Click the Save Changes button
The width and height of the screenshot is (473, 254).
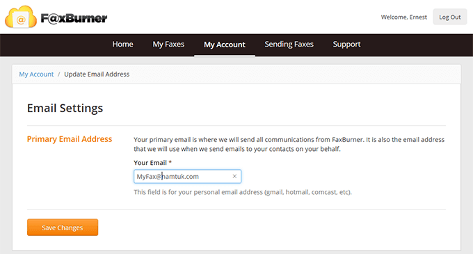[63, 228]
